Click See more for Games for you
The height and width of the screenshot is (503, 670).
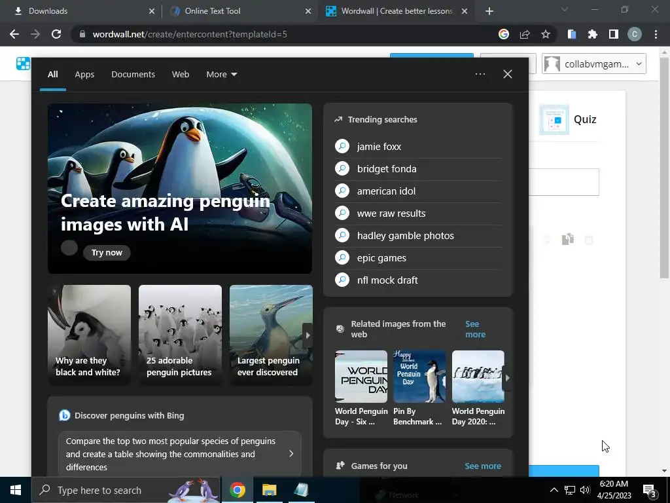coord(483,466)
